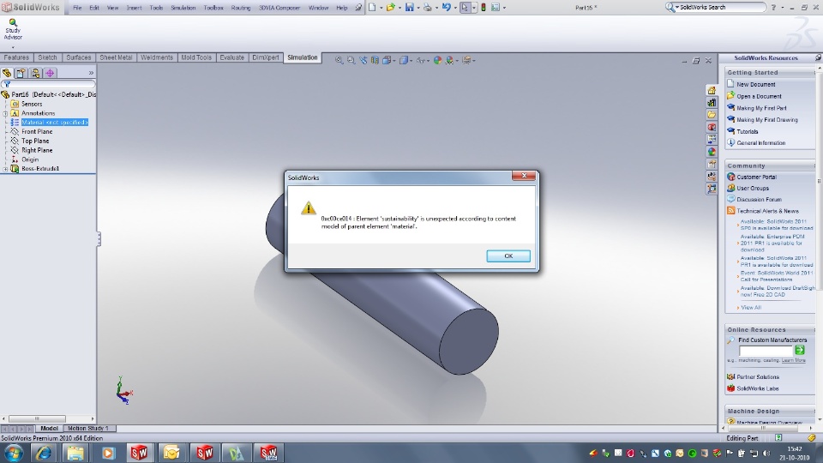Switch to the Evaluate tab
The image size is (823, 463).
tap(231, 57)
